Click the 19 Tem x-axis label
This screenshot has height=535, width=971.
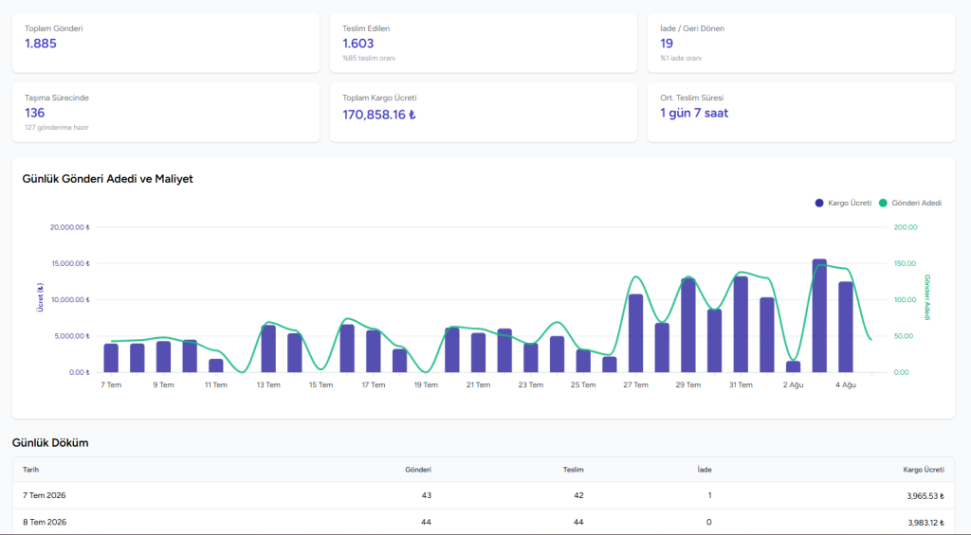click(426, 384)
